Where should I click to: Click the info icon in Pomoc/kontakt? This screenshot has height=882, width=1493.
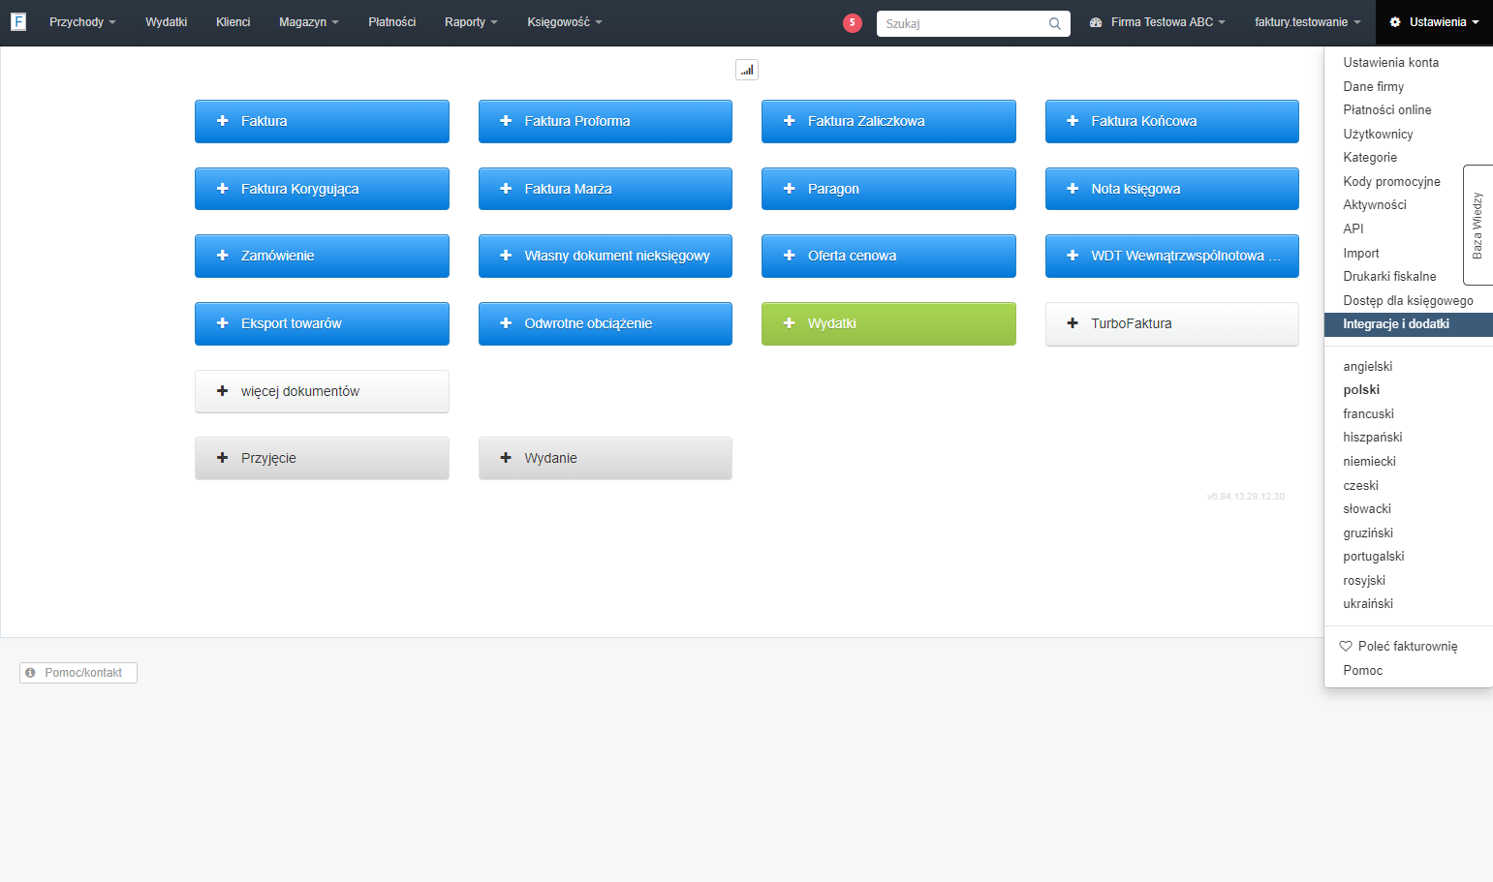coord(30,673)
